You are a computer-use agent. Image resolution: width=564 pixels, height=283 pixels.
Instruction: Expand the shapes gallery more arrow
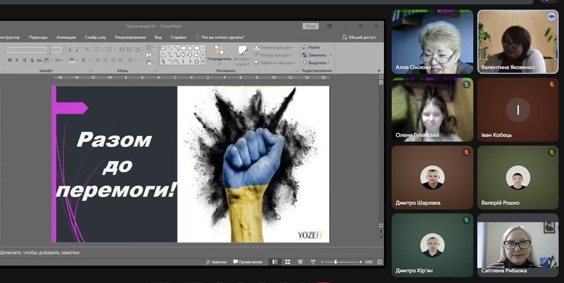203,62
